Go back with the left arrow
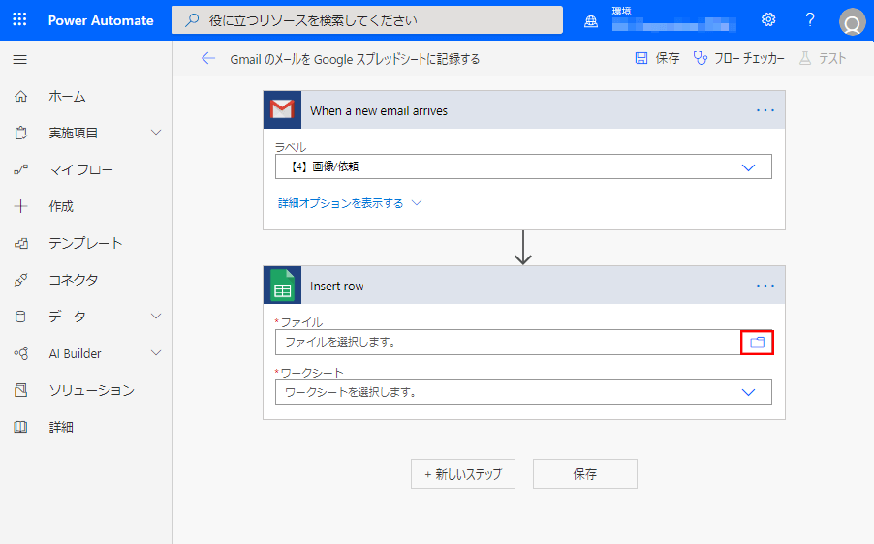Image resolution: width=874 pixels, height=544 pixels. [208, 58]
